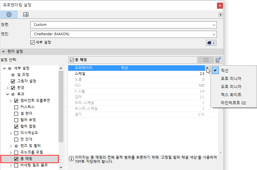Select 포토 리니어 from the operator menu

pos(231,79)
